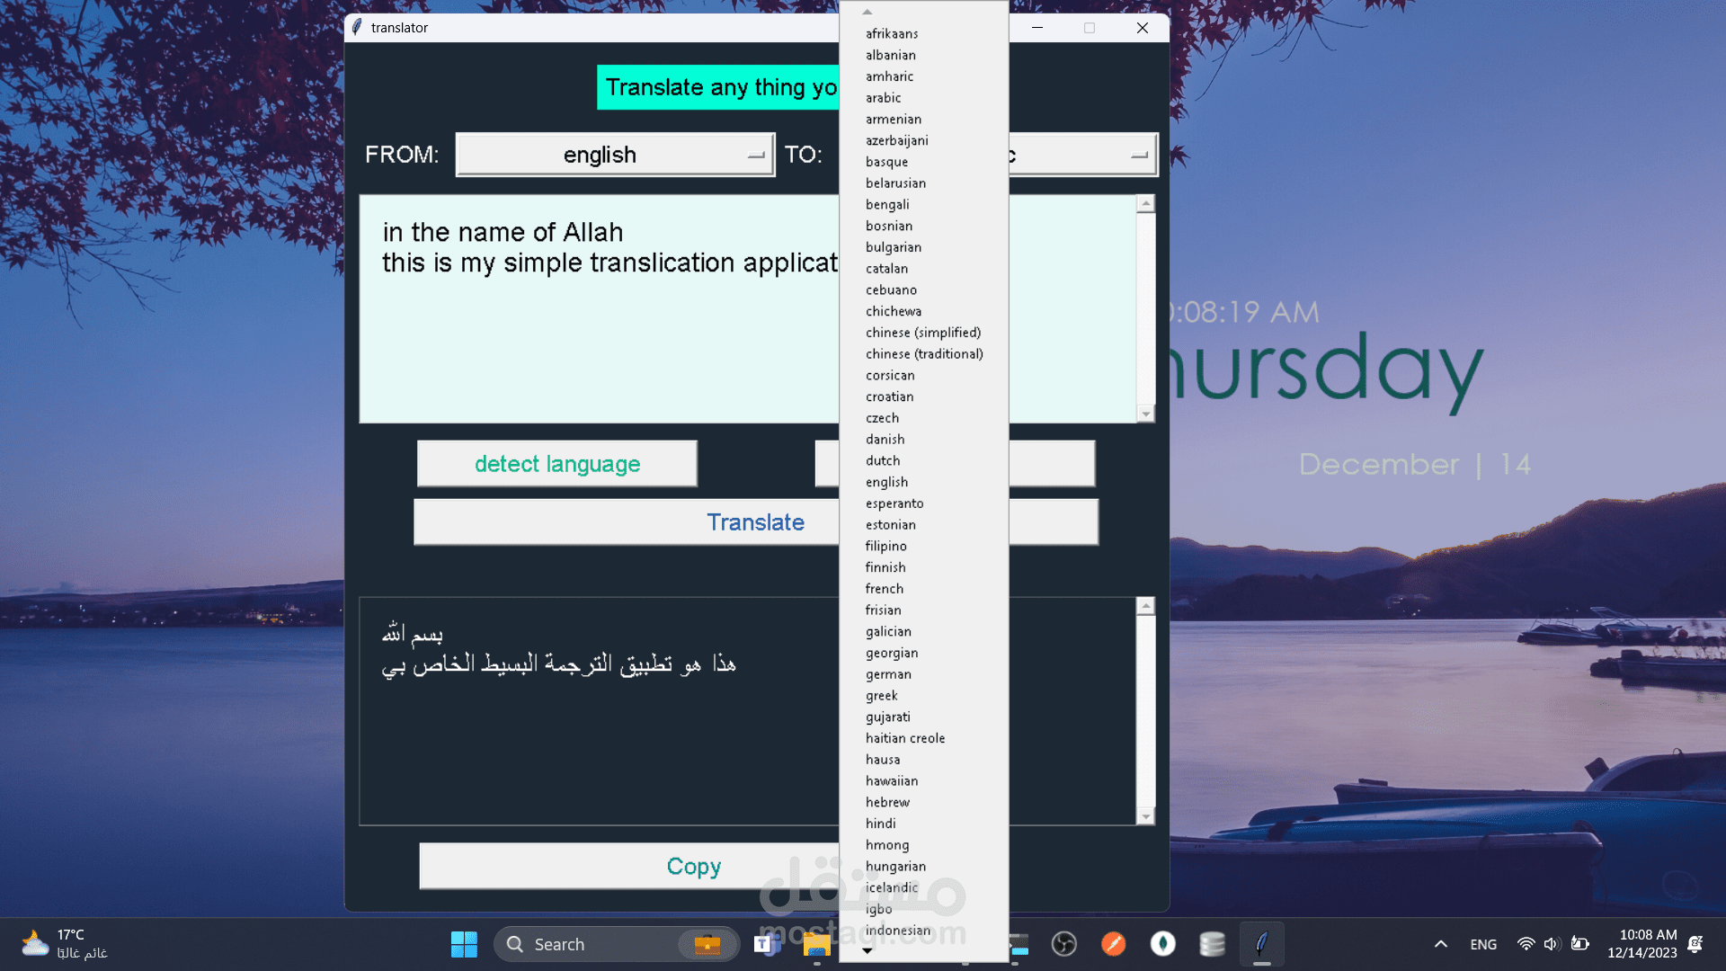Click the translator feather icon in taskbar

[1261, 944]
